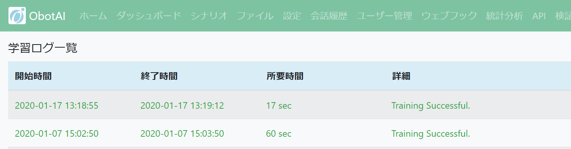This screenshot has height=149, width=571.
Task: Click the 詳細 column header
Action: tap(401, 76)
